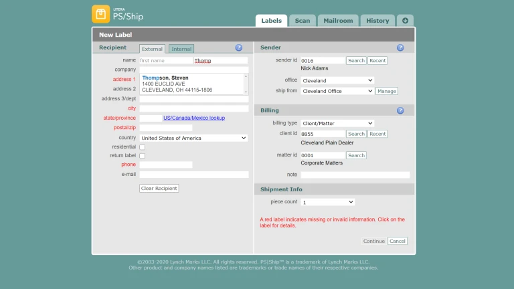Click the suggestion list scrollbar down arrow
Screen dimensions: 514x289
(x=246, y=92)
